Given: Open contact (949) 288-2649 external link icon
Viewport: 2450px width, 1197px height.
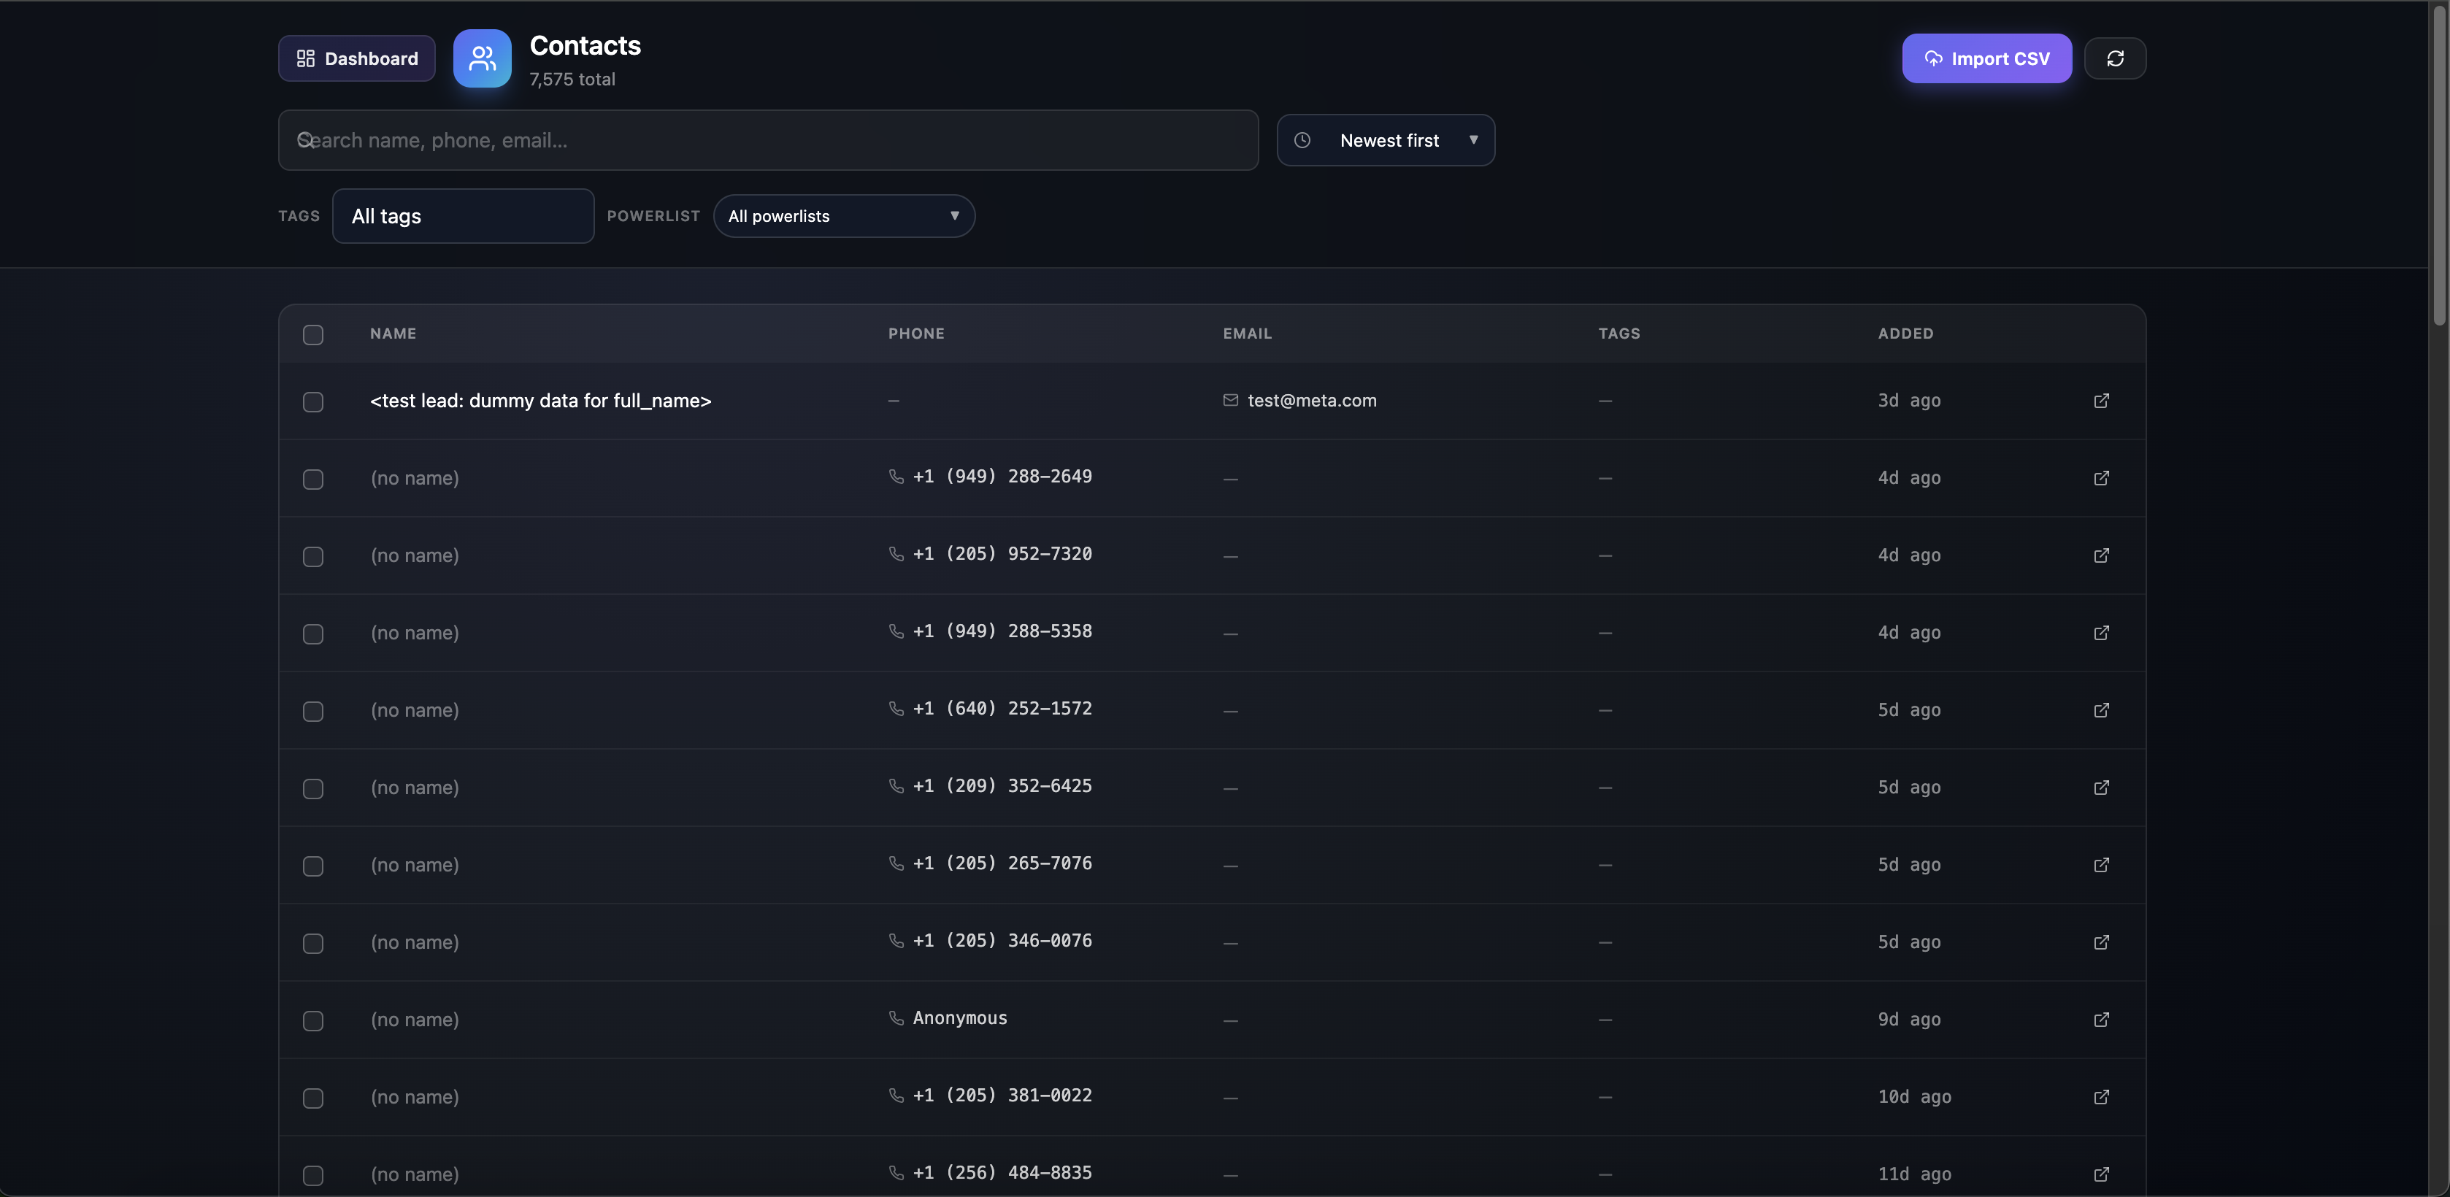Looking at the screenshot, I should 2101,478.
